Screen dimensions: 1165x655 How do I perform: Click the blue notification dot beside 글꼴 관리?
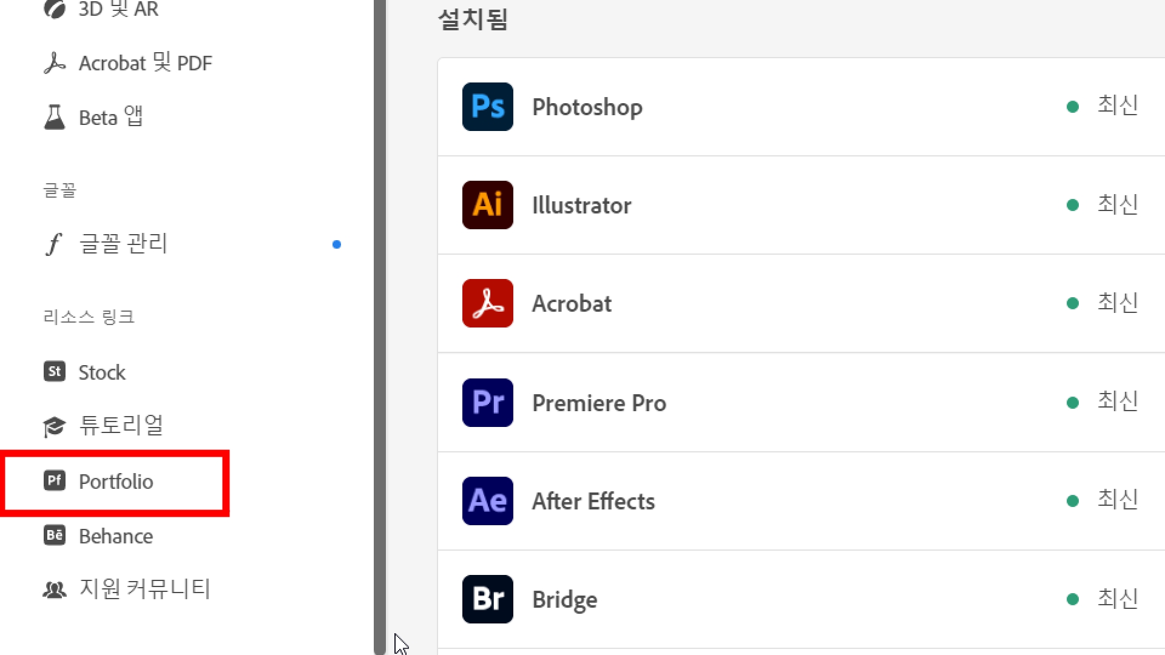pos(337,244)
